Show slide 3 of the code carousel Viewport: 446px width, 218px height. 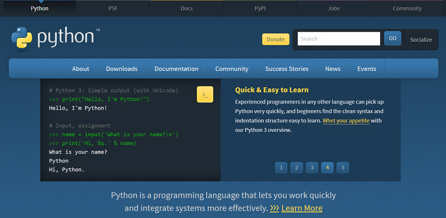click(312, 168)
